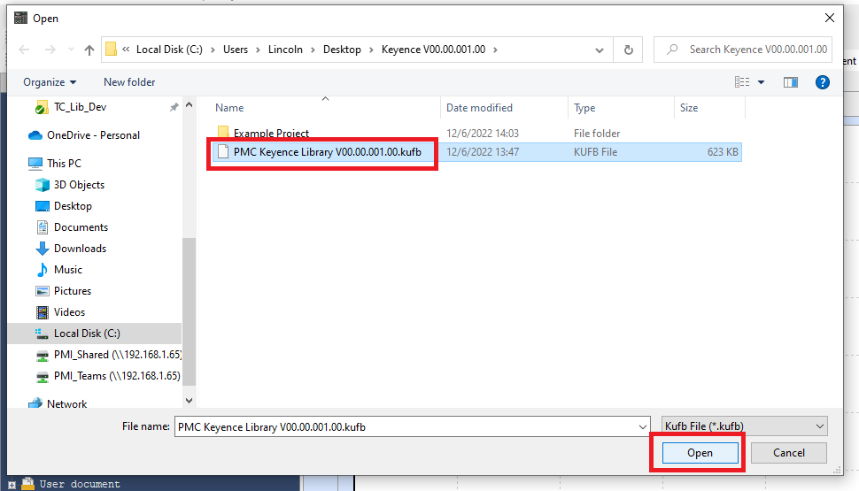Open the Help question mark icon

pyautogui.click(x=822, y=82)
